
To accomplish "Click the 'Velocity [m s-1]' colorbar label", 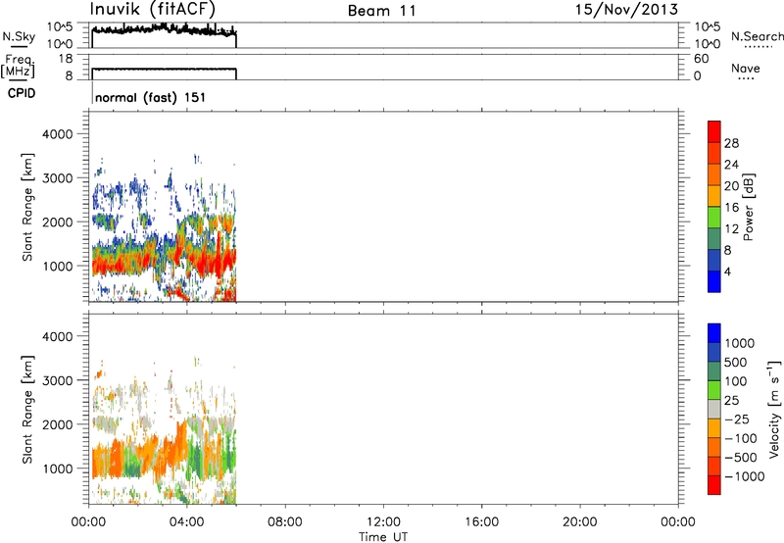I will click(x=774, y=409).
